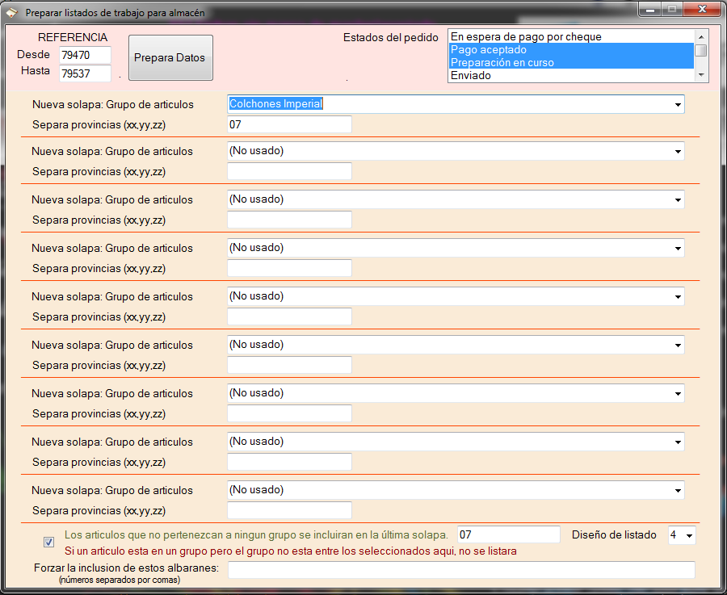Viewport: 727px width, 595px height.
Task: Click the Forzar la inclusion de estos albaranes field
Action: pos(461,569)
